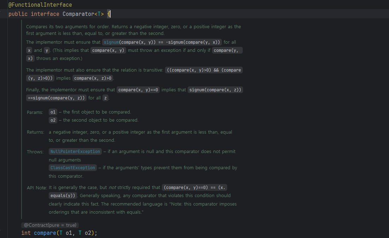
Task: Click the signum link in the Javadoc
Action: [x=112, y=42]
